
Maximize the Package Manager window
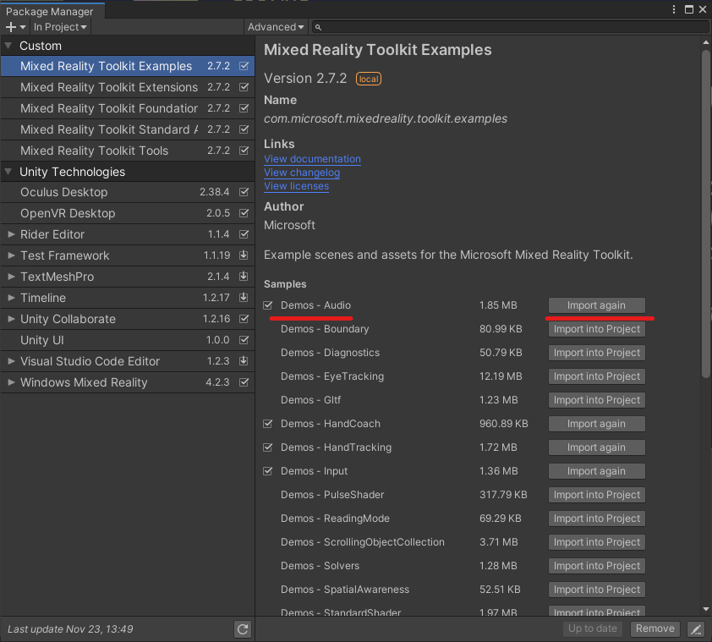pos(689,9)
